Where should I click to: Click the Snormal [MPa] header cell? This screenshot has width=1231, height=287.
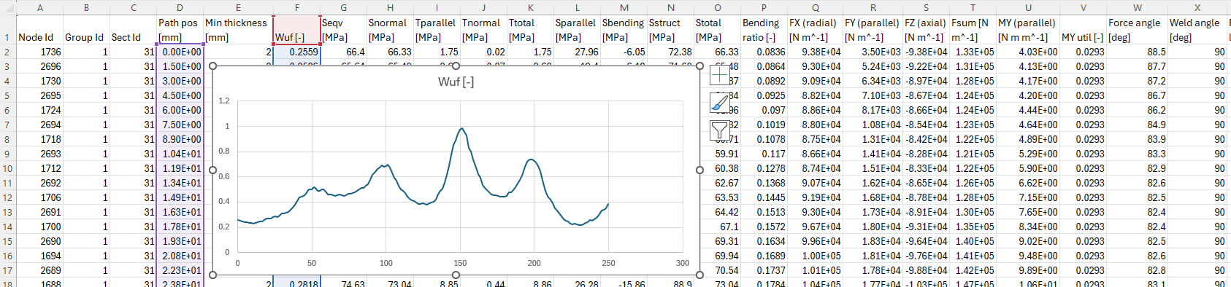click(391, 30)
